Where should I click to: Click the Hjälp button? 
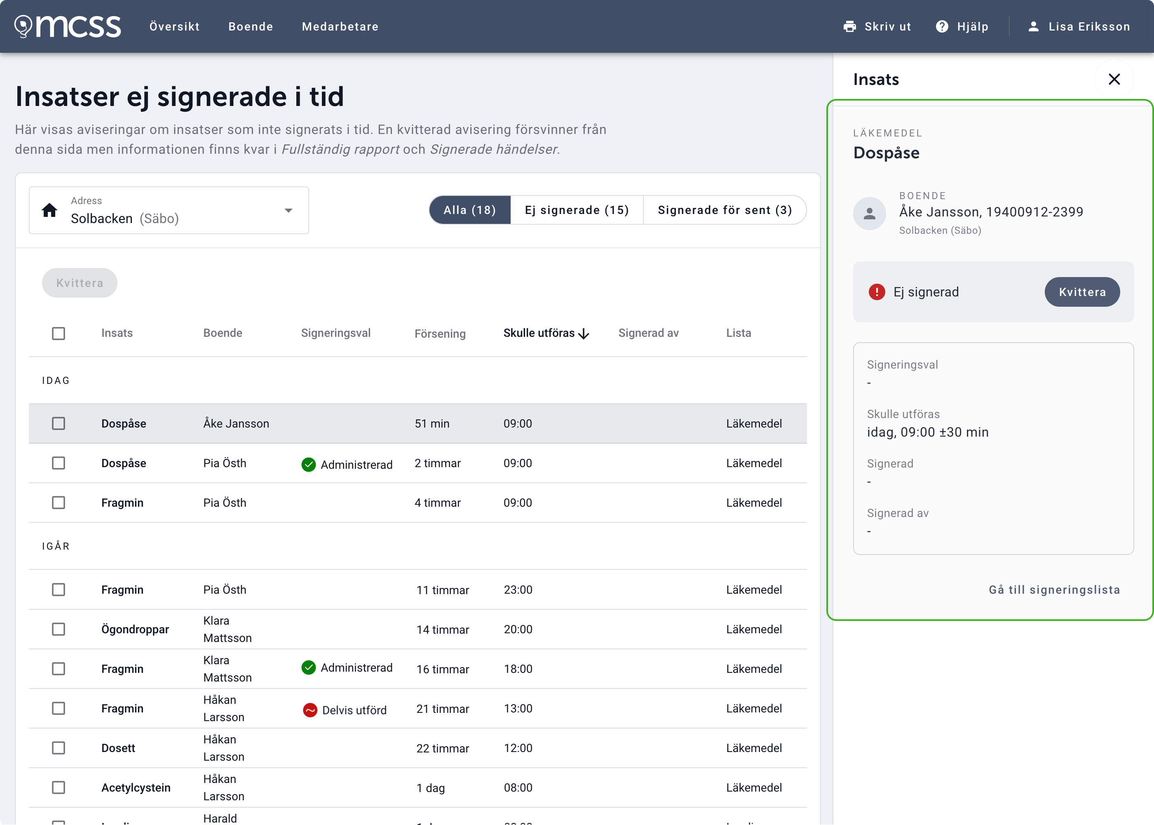(x=962, y=26)
